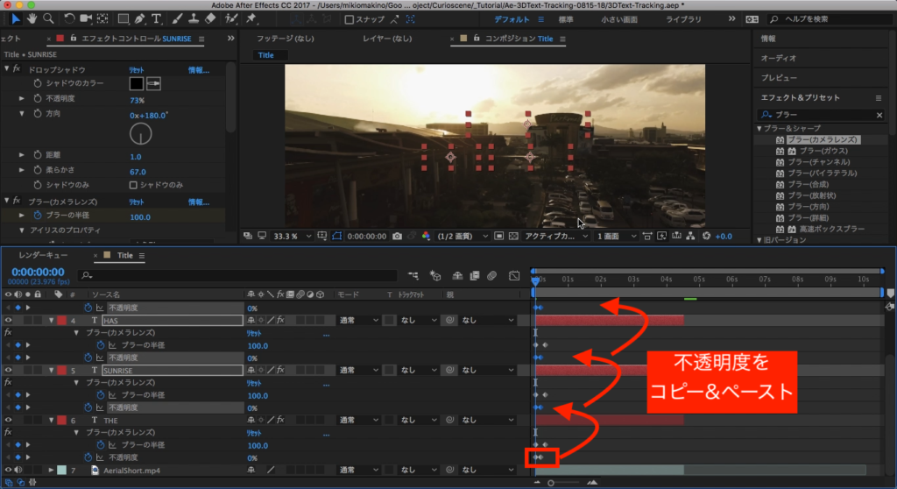Image resolution: width=897 pixels, height=489 pixels.
Task: Check the シャドウのみ checkbox
Action: click(x=133, y=185)
